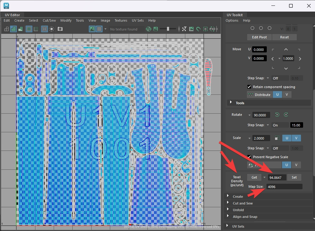The image size is (315, 231).
Task: Open Texel Density dropdown arrow next to Get
Action: click(264, 177)
